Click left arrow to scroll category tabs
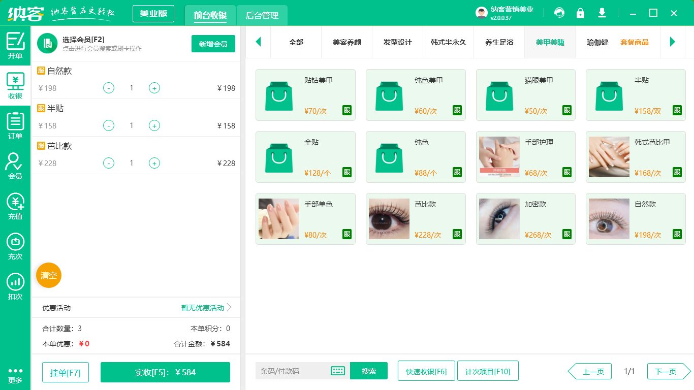This screenshot has width=694, height=390. point(258,43)
